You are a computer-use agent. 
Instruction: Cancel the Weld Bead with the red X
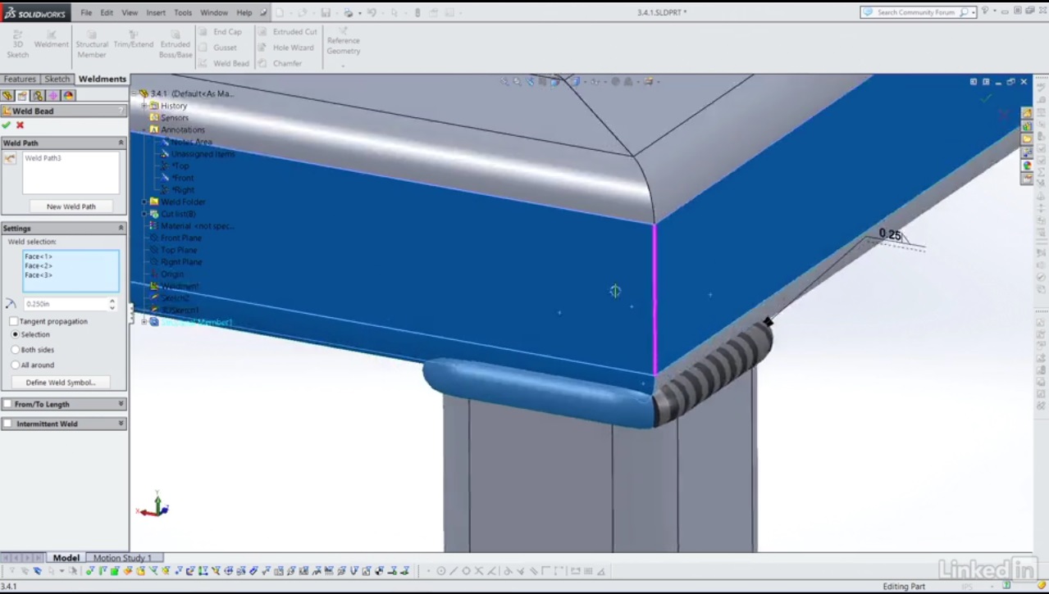coord(20,125)
